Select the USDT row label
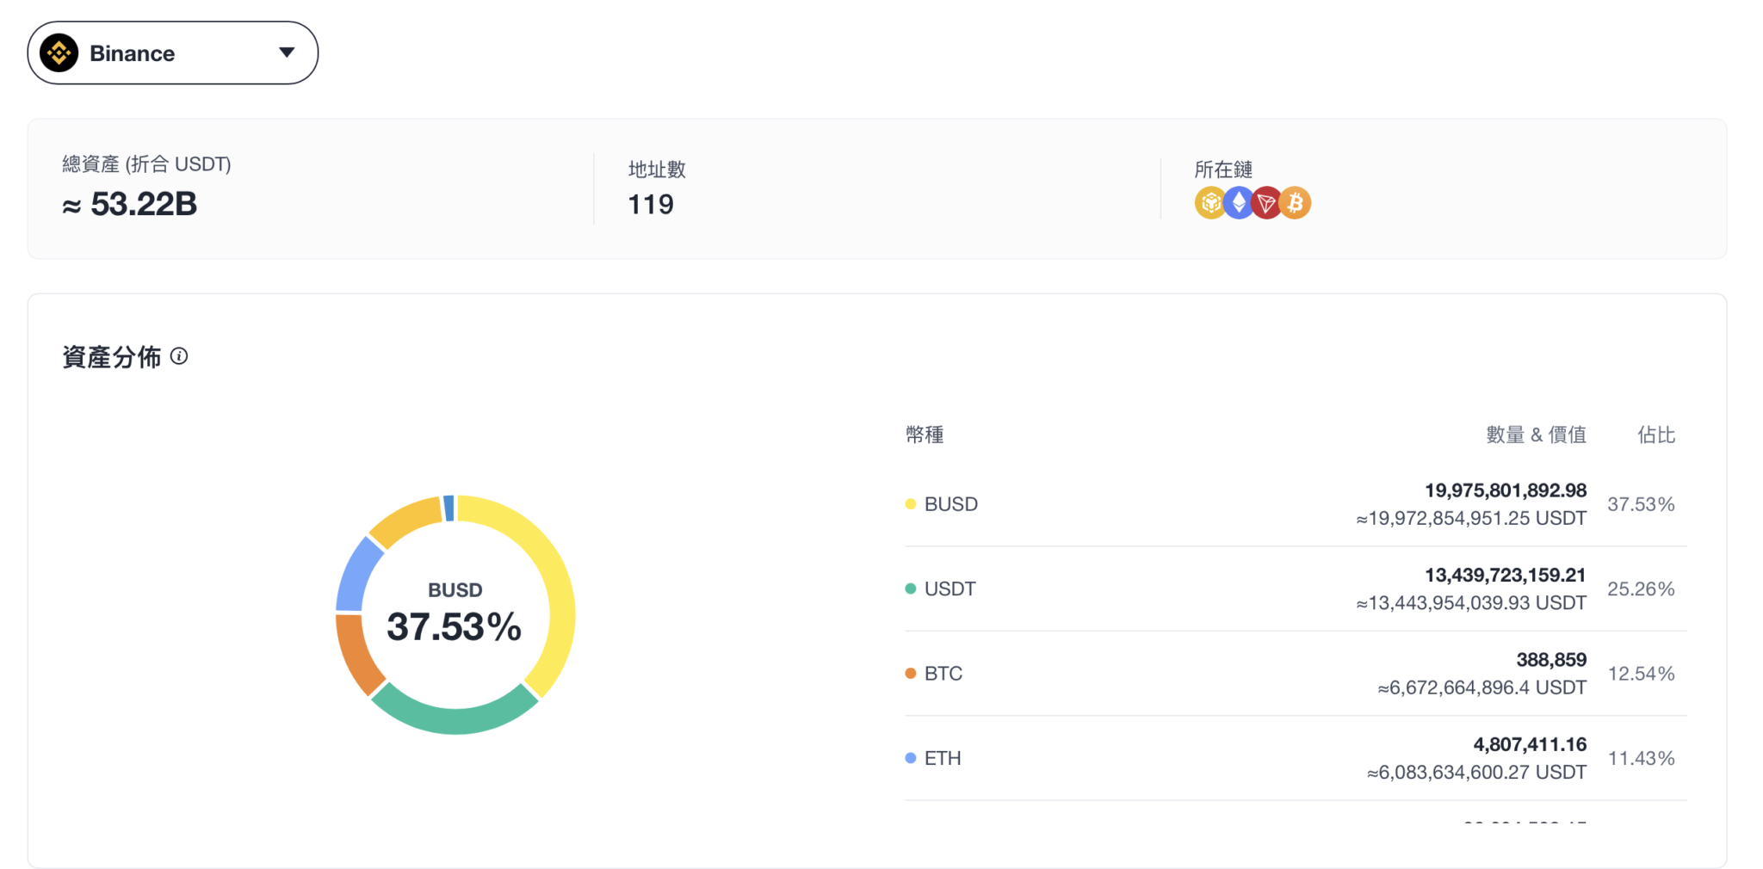The height and width of the screenshot is (869, 1763). tap(950, 589)
